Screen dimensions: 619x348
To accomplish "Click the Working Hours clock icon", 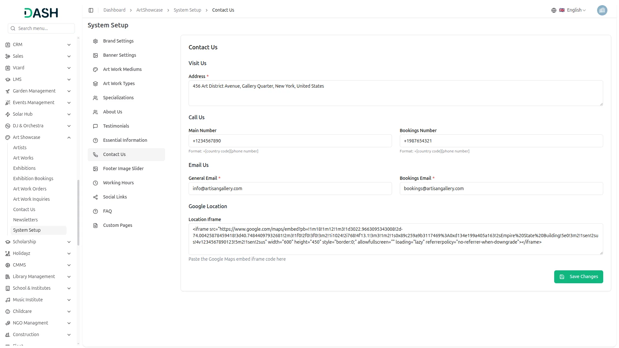I will coord(95,183).
